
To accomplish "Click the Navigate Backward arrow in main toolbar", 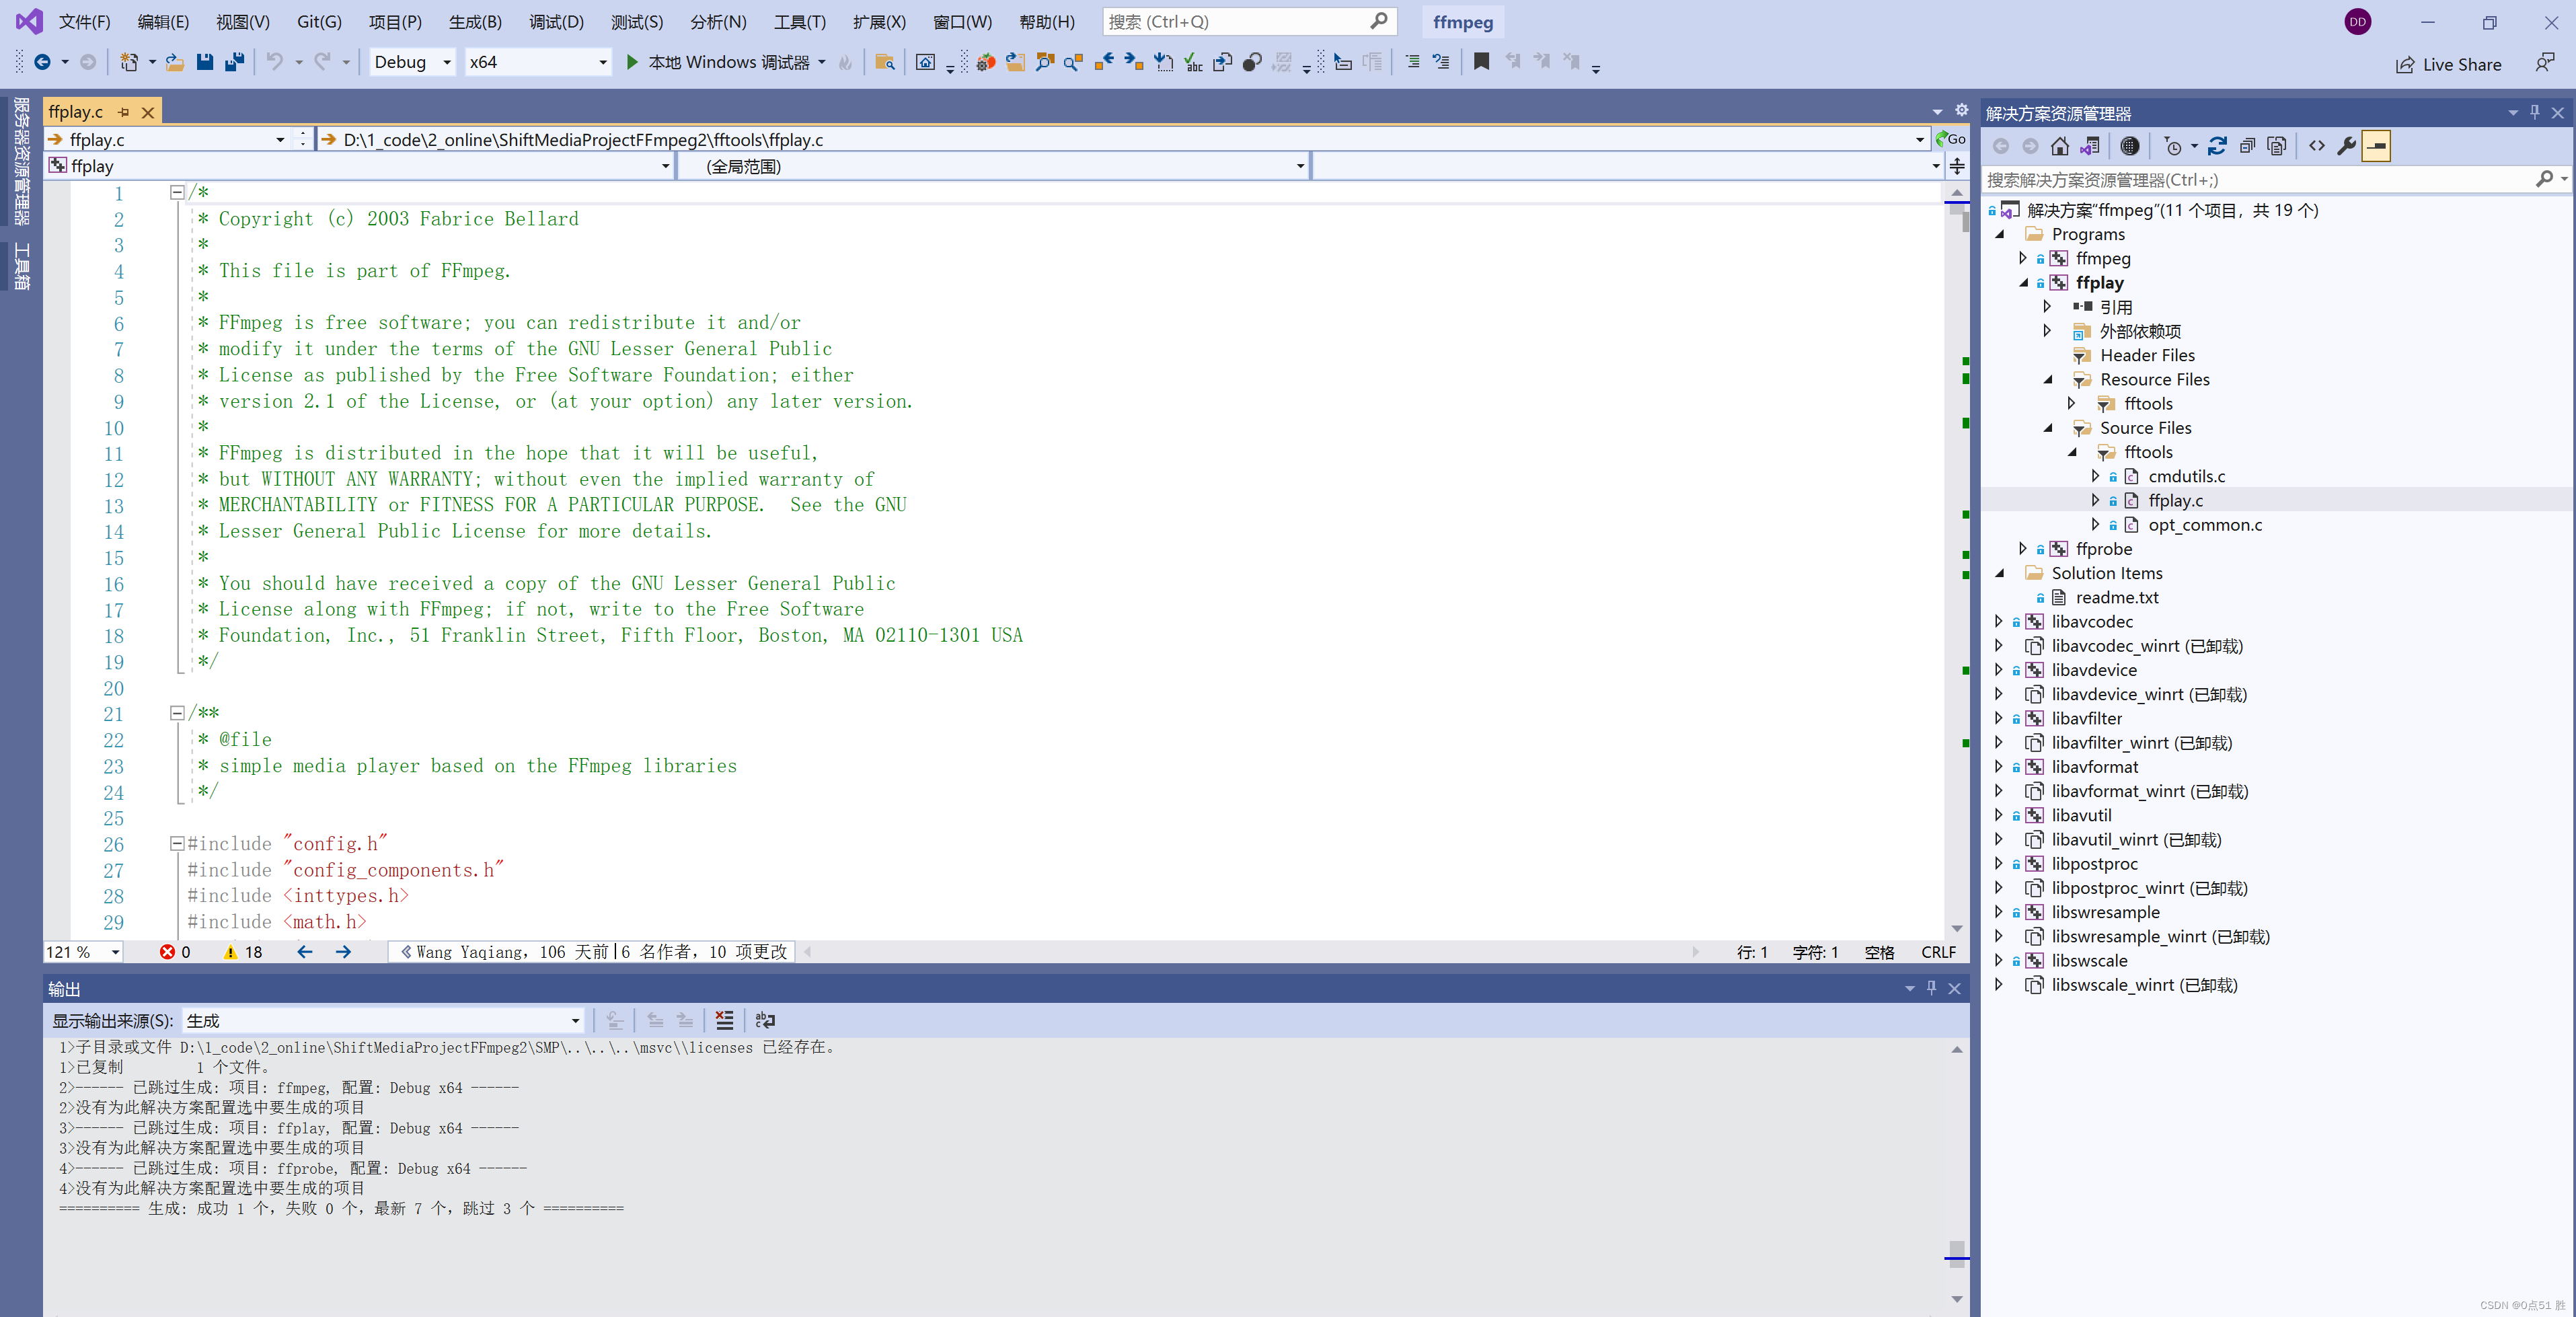I will [42, 62].
